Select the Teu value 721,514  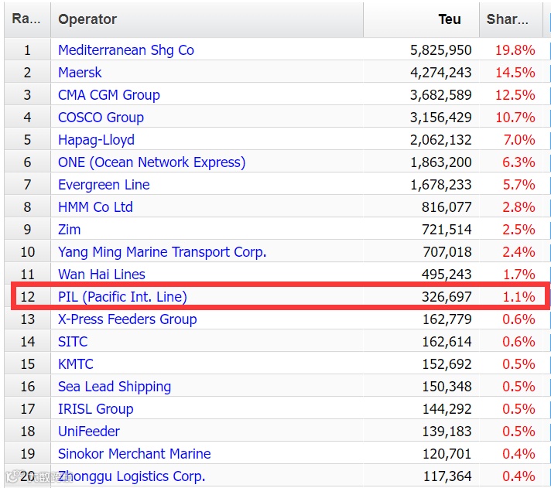[447, 230]
